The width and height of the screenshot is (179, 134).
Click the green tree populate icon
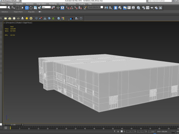coord(53,18)
